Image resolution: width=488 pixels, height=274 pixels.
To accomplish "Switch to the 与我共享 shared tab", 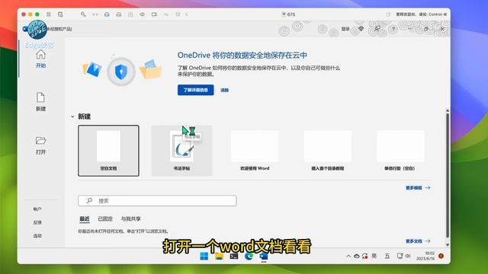I will [x=130, y=218].
